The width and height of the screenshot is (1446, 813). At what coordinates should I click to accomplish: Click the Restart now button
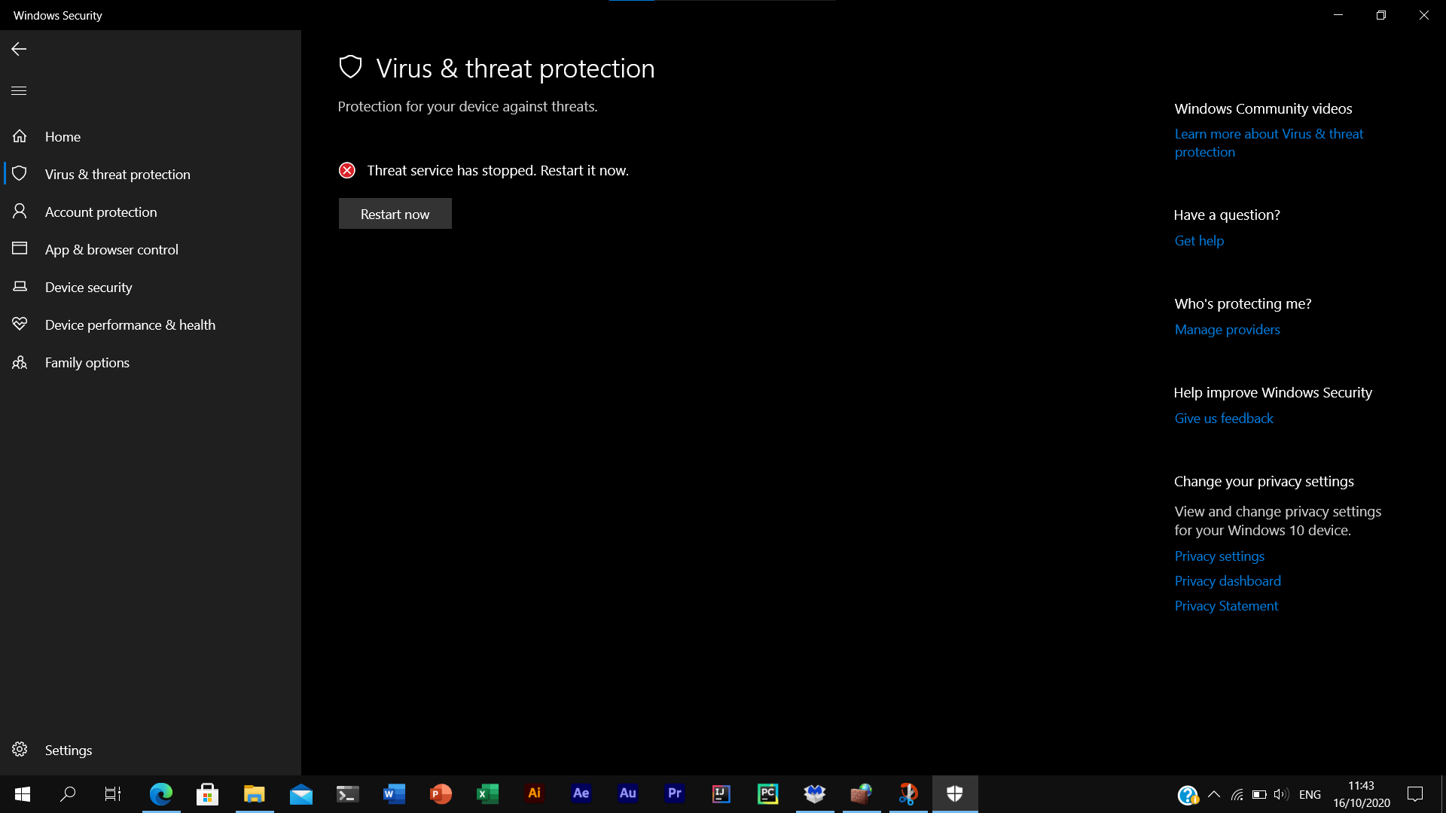pos(395,214)
